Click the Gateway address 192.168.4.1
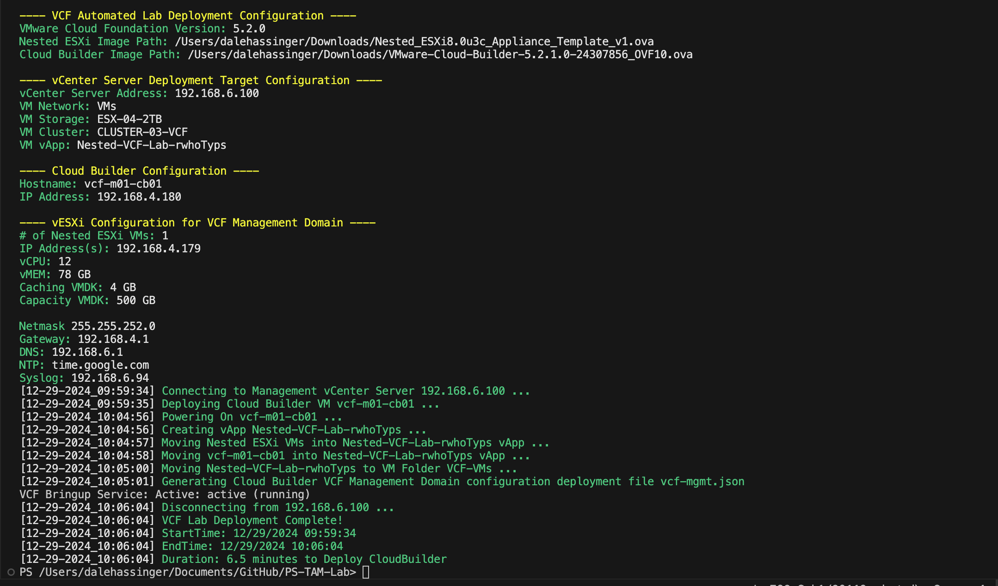The height and width of the screenshot is (586, 998). (113, 339)
